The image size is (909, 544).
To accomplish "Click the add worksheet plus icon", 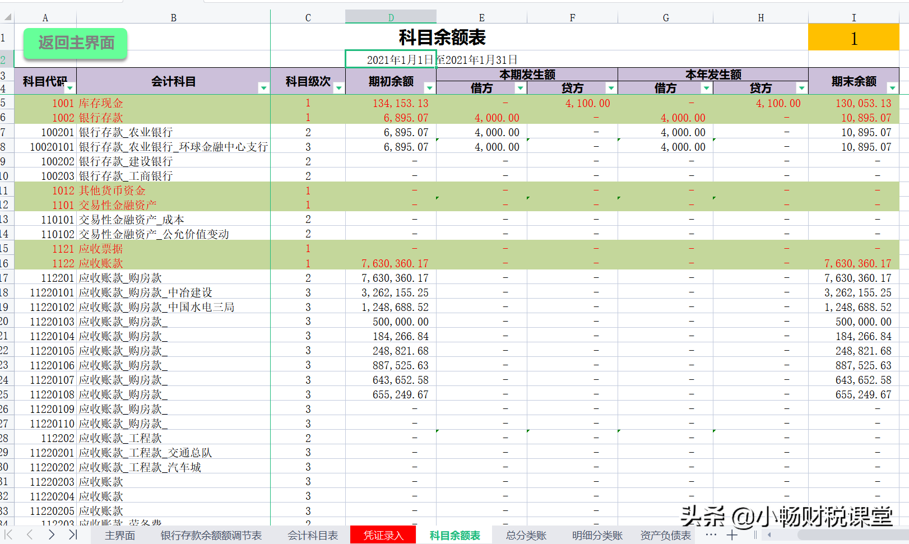I will click(731, 535).
